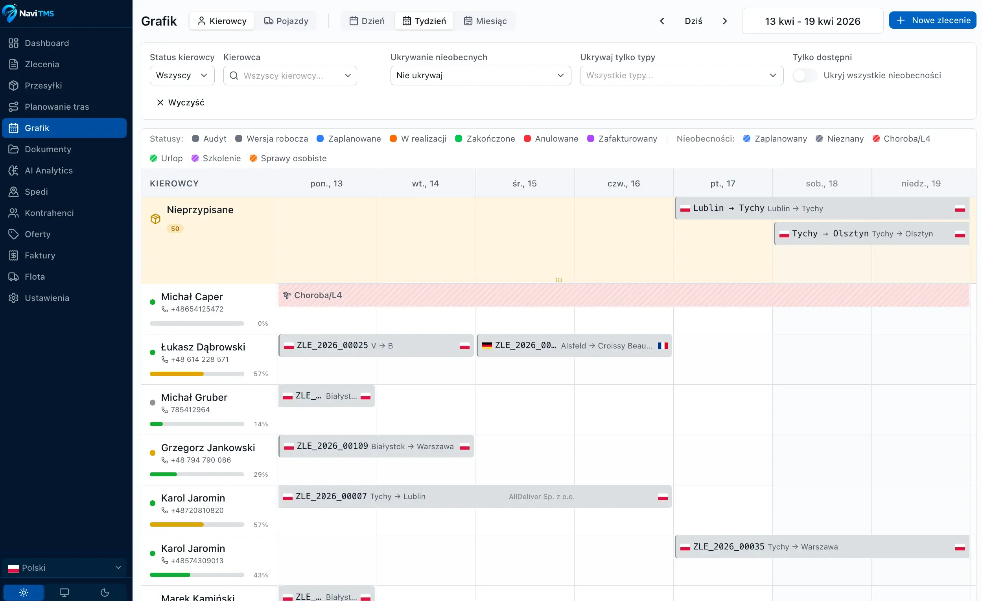Open the Wszyscy kierowcy search dropdown
Screen dimensions: 982x601
[x=290, y=76]
